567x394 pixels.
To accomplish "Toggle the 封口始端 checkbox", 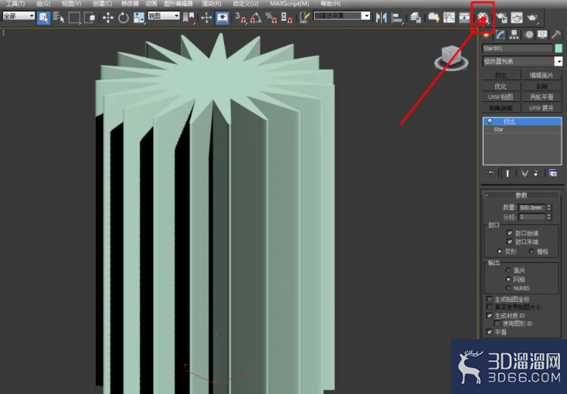I will [510, 233].
